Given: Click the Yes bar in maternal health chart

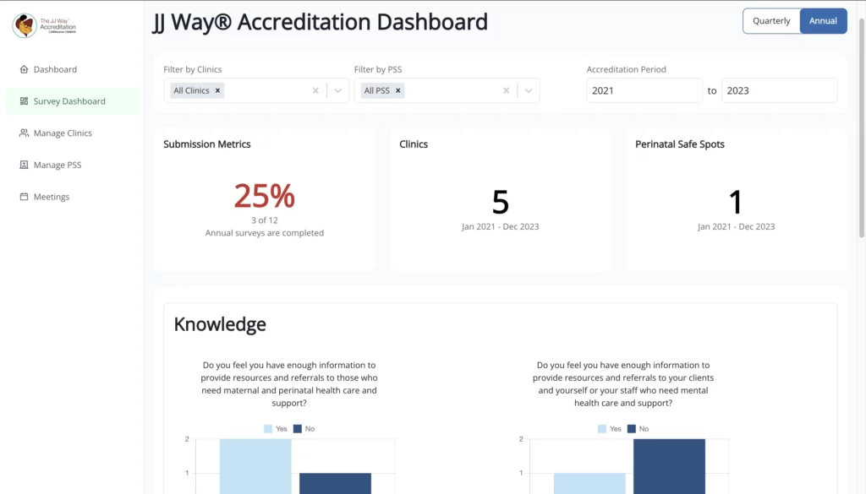Looking at the screenshot, I should point(255,466).
